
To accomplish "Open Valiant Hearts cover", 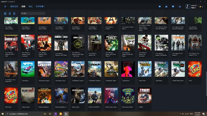I will pyautogui.click(x=28, y=95).
